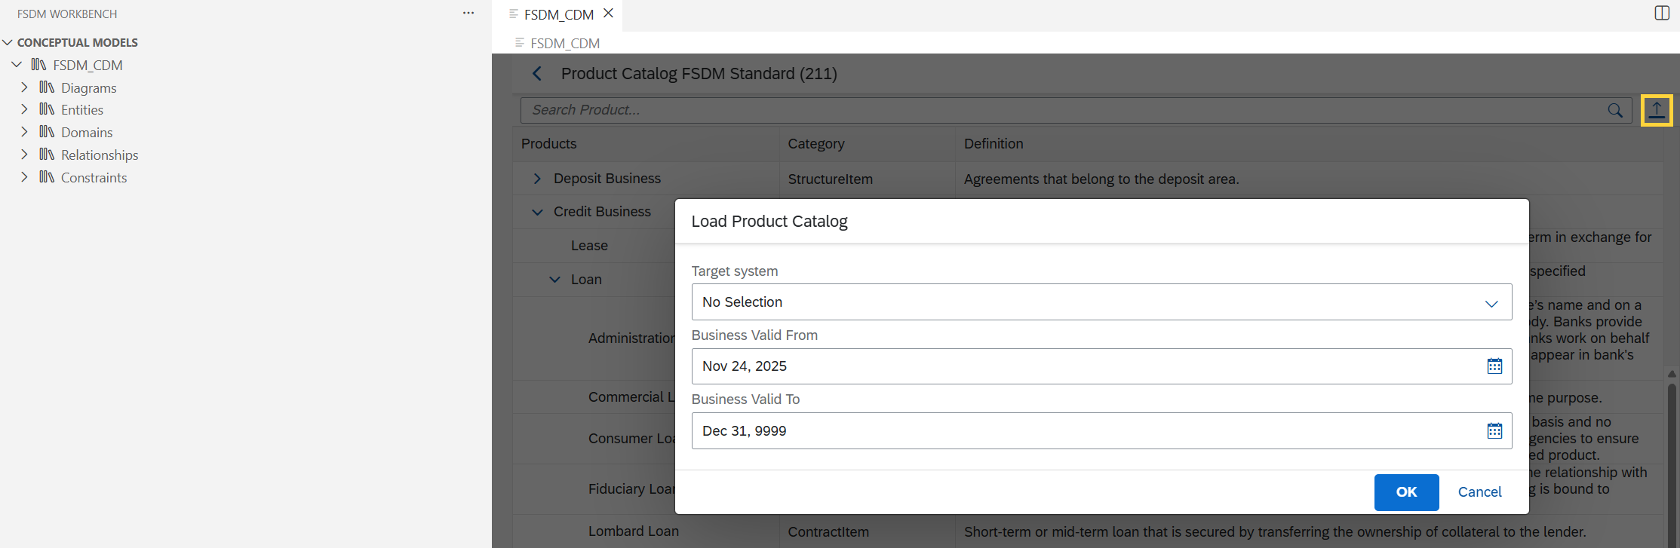
Task: Click the library icon next to Diagrams
Action: [47, 87]
